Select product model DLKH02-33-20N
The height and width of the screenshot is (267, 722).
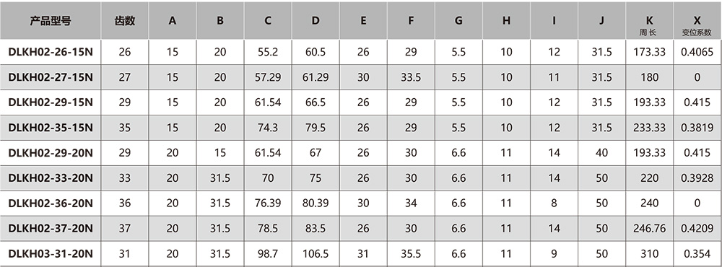pyautogui.click(x=51, y=178)
